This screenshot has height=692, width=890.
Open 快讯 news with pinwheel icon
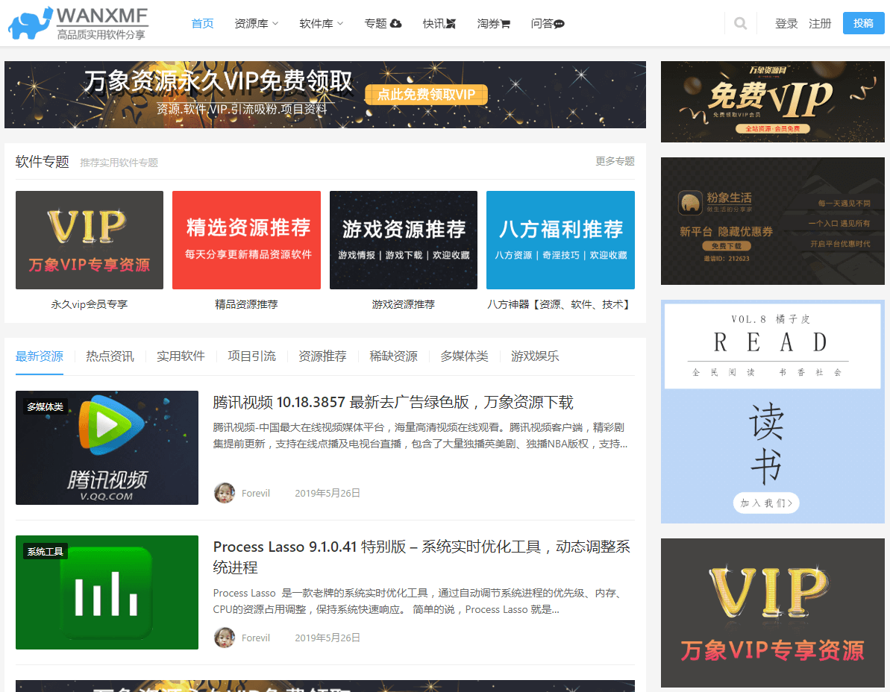[x=439, y=23]
